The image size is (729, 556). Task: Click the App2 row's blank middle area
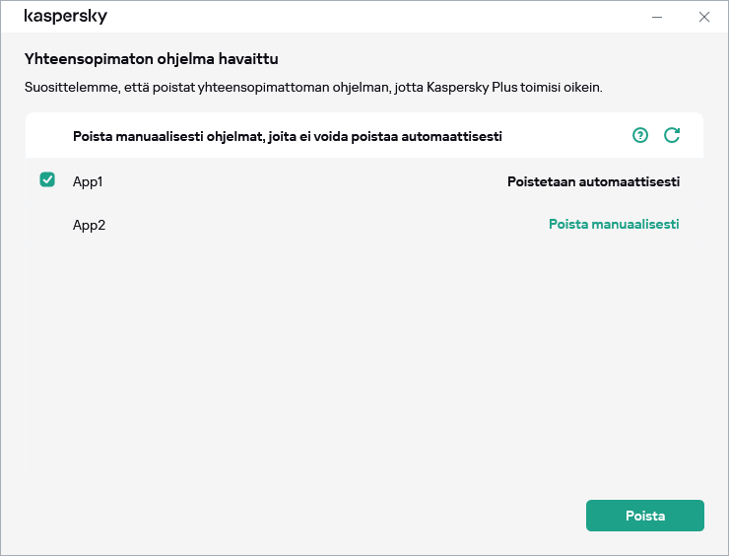(x=325, y=225)
